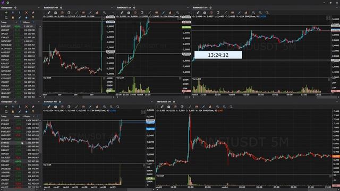Collapse the upper Котировки panel with its dash button
The height and width of the screenshot is (191, 340).
pos(39,7)
